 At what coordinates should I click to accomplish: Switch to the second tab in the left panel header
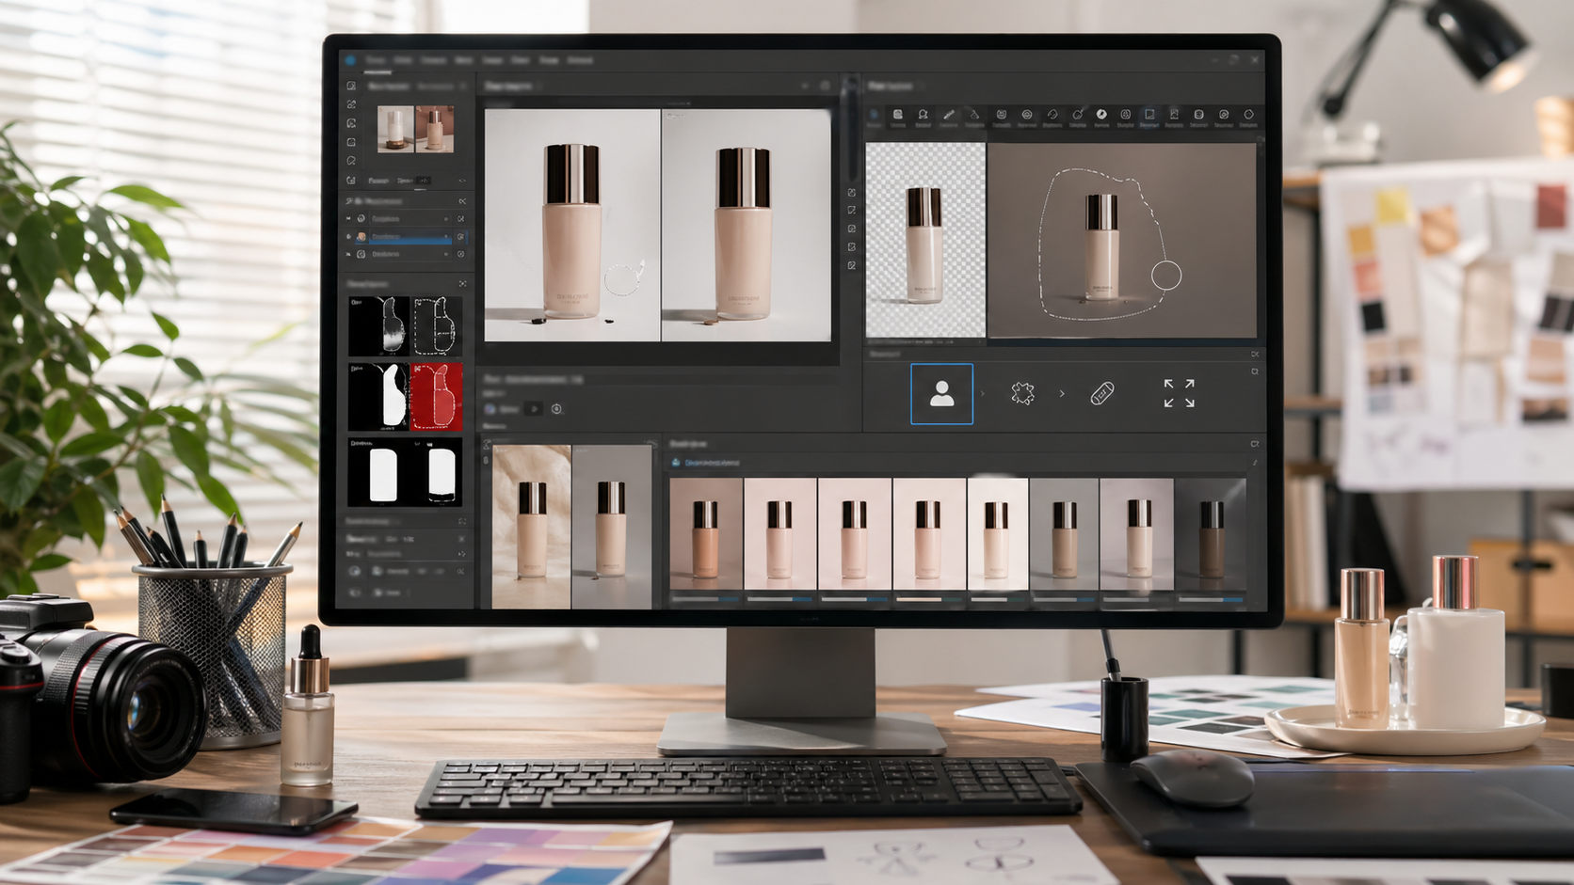point(436,85)
